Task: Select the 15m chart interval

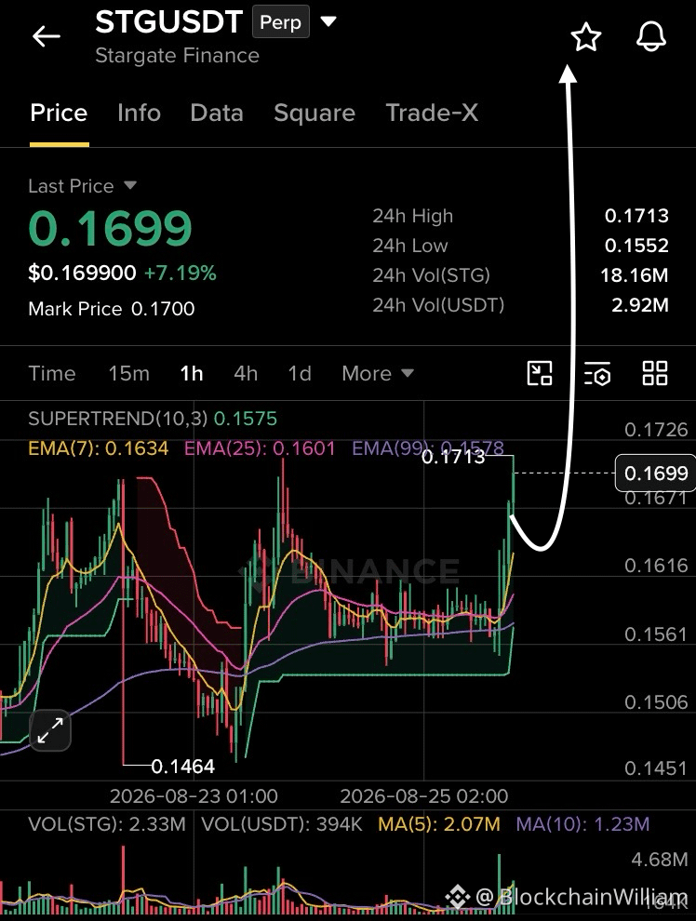Action: click(x=128, y=374)
